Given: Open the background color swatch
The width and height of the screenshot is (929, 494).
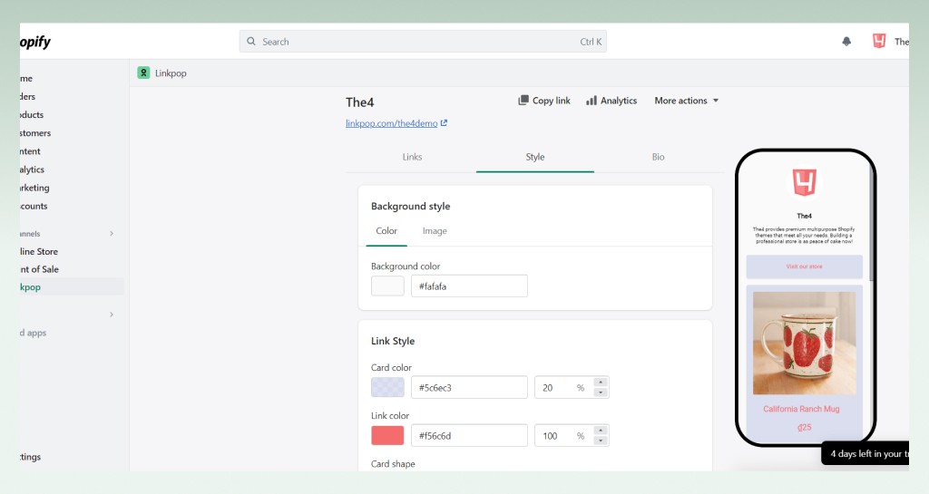Looking at the screenshot, I should [387, 286].
